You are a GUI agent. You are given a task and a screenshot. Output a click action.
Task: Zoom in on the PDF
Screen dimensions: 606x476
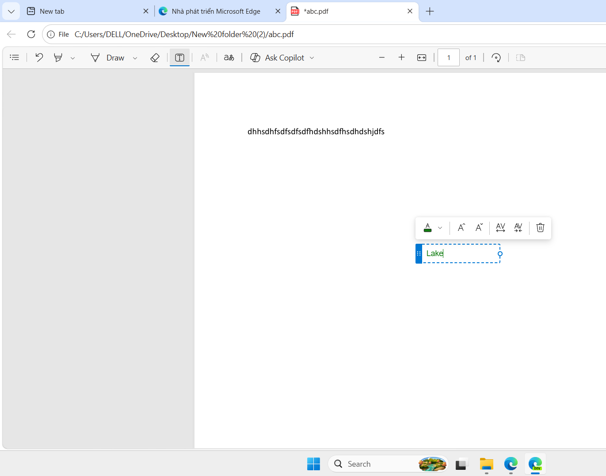tap(401, 57)
